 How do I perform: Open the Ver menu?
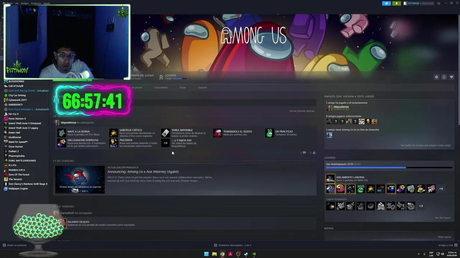coord(17,3)
